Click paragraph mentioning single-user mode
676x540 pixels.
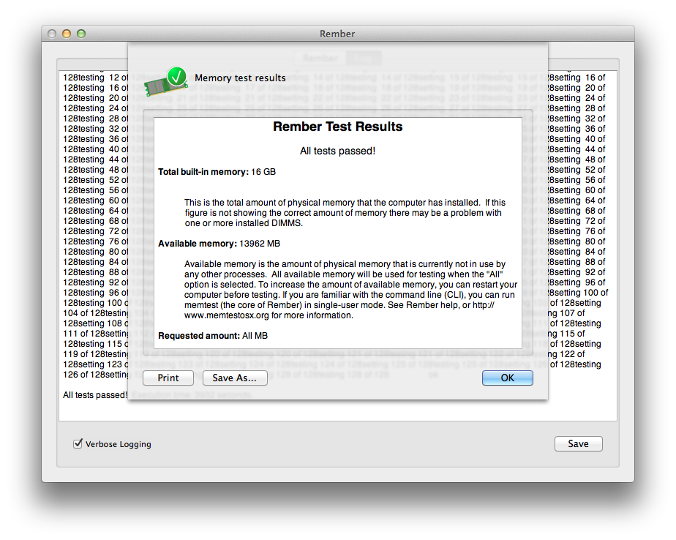(x=350, y=290)
